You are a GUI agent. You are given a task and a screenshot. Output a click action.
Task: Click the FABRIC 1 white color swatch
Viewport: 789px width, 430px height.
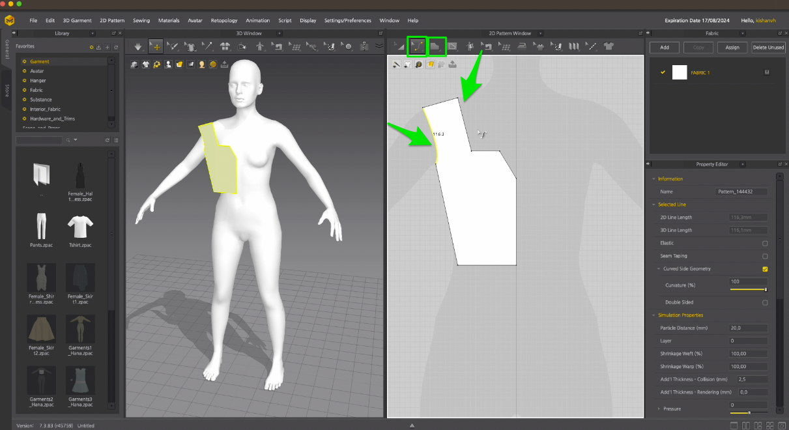680,72
